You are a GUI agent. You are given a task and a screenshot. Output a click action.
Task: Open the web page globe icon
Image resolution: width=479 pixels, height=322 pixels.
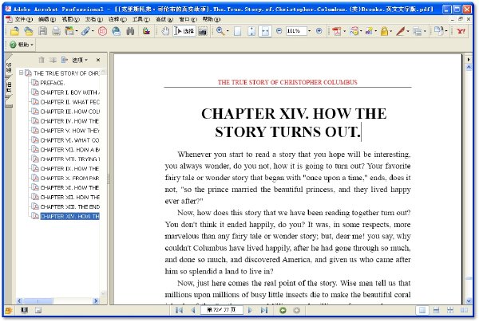click(x=117, y=31)
